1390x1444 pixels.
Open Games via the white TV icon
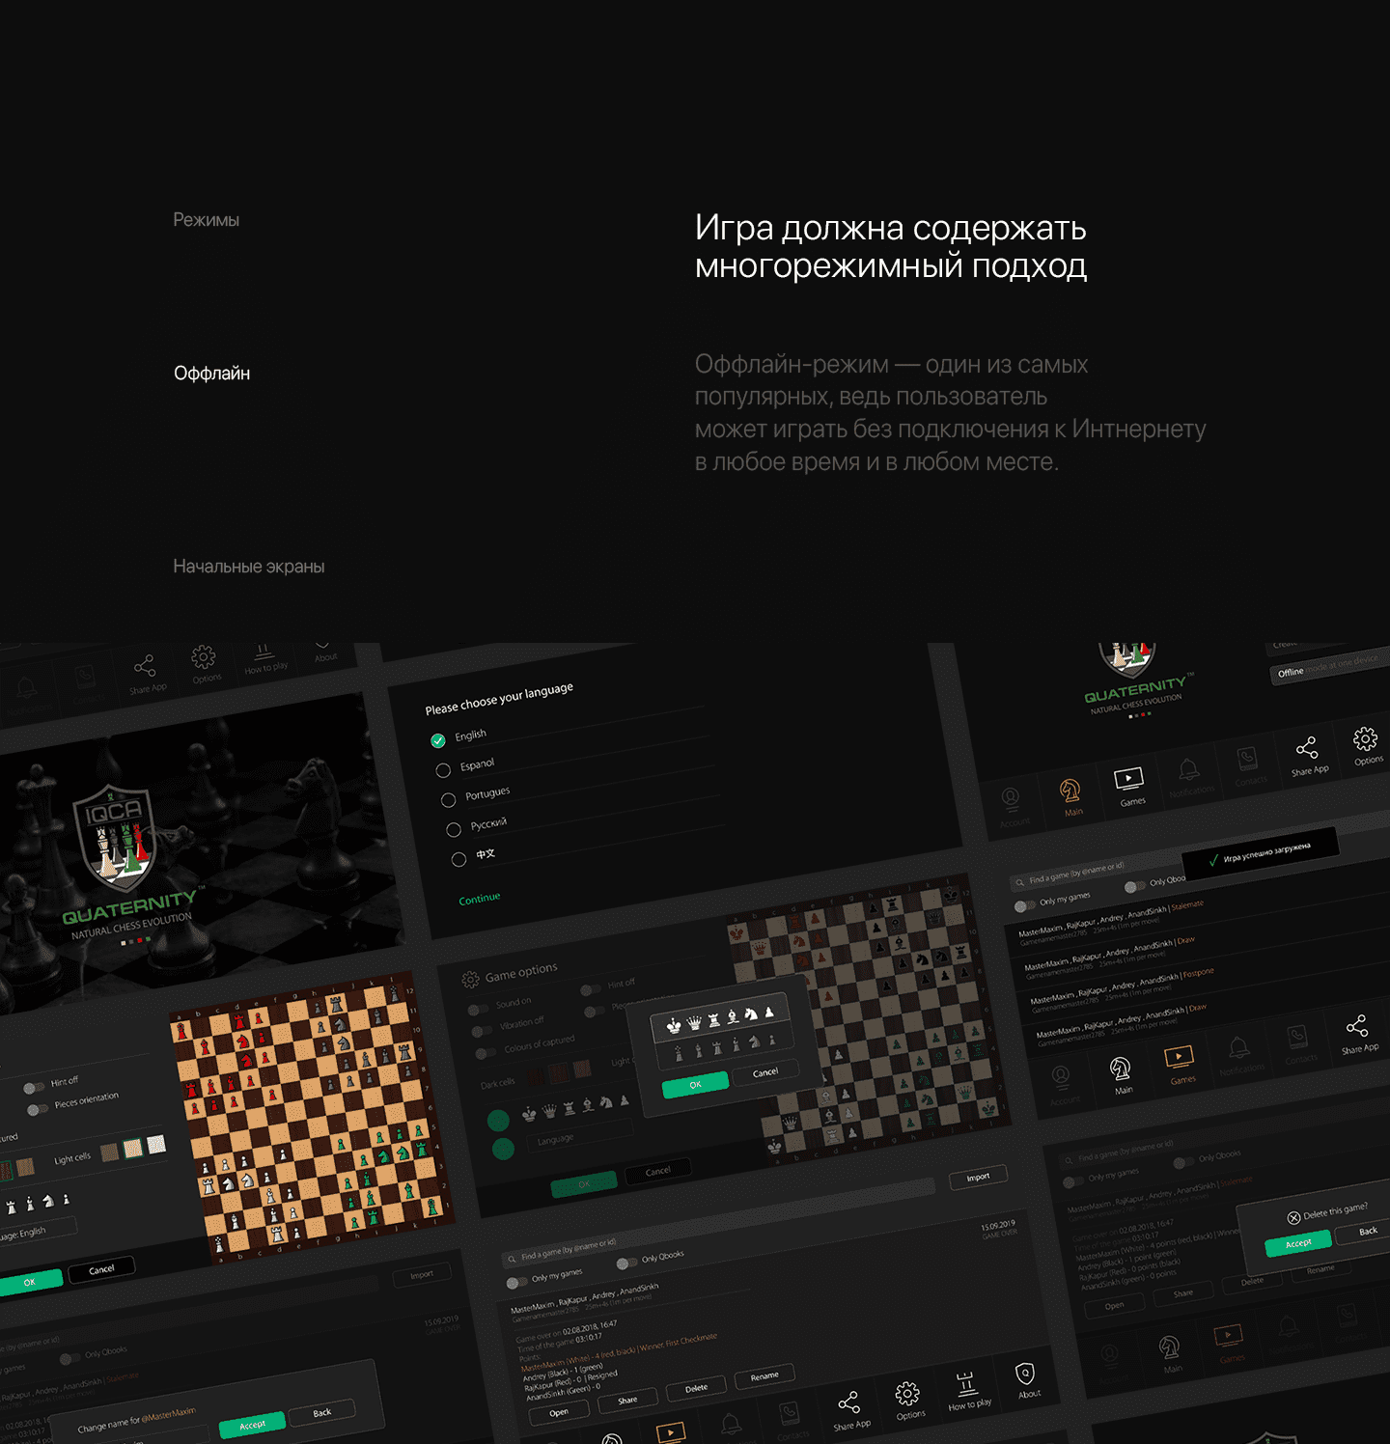(1128, 779)
